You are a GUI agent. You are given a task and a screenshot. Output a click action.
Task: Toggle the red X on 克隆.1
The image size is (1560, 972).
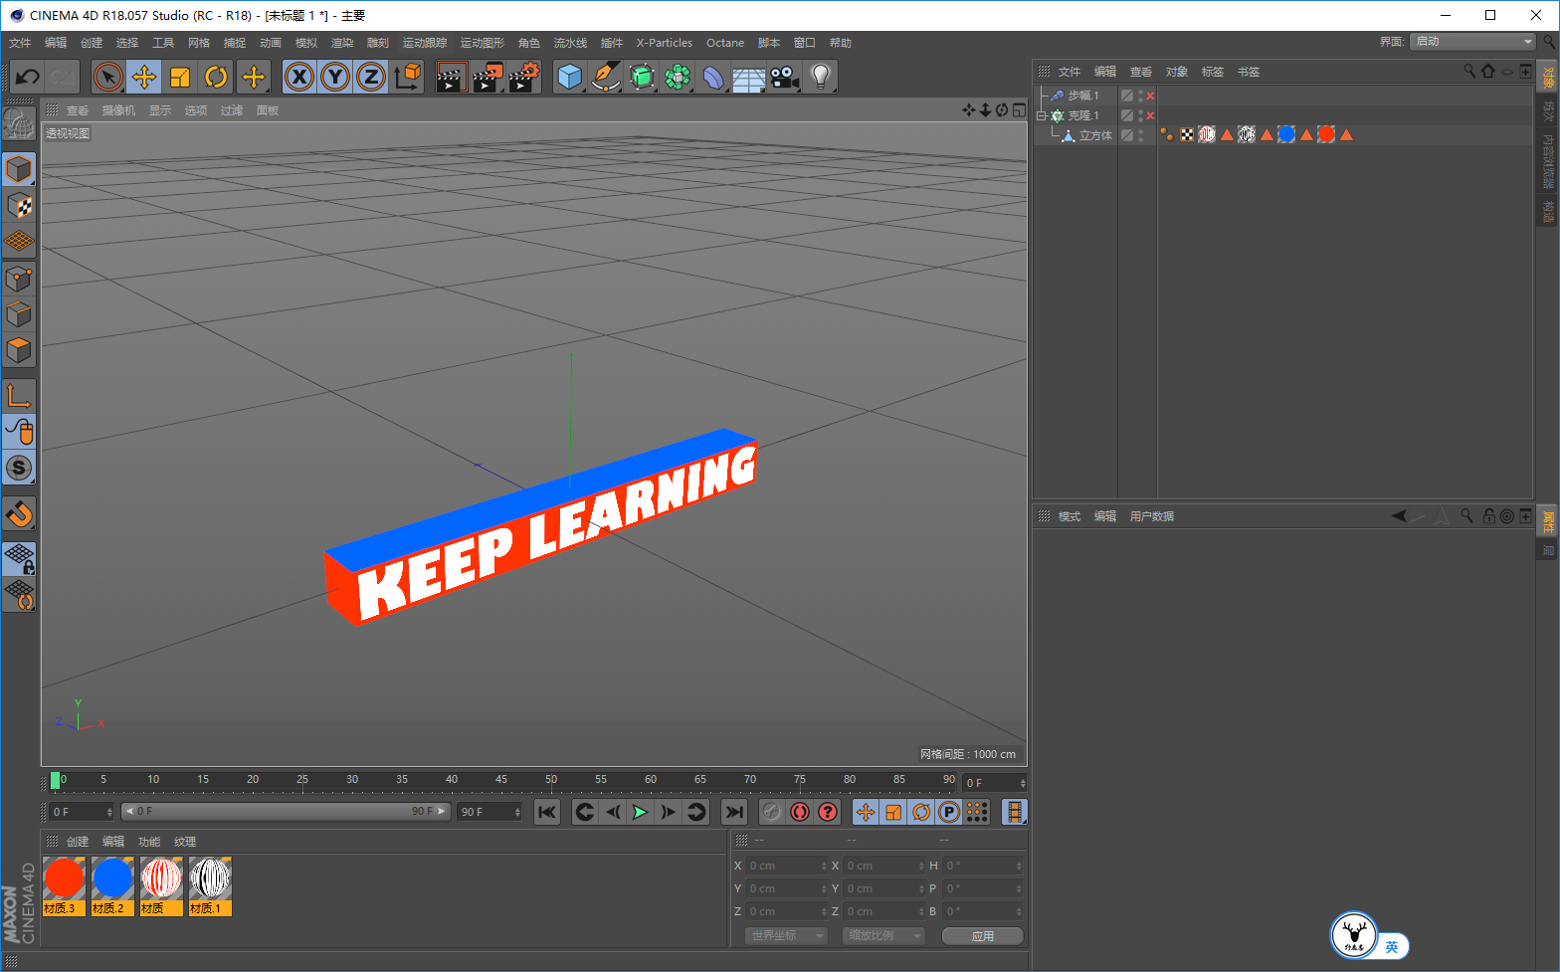1150,115
